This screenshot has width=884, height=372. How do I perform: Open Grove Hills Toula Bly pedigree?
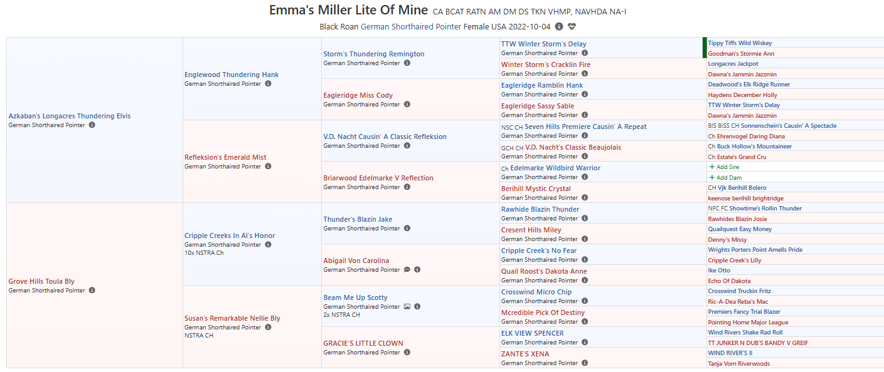pyautogui.click(x=41, y=282)
